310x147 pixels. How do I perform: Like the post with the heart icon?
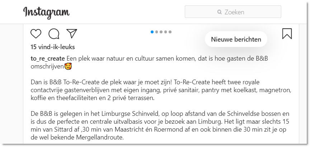[36, 34]
